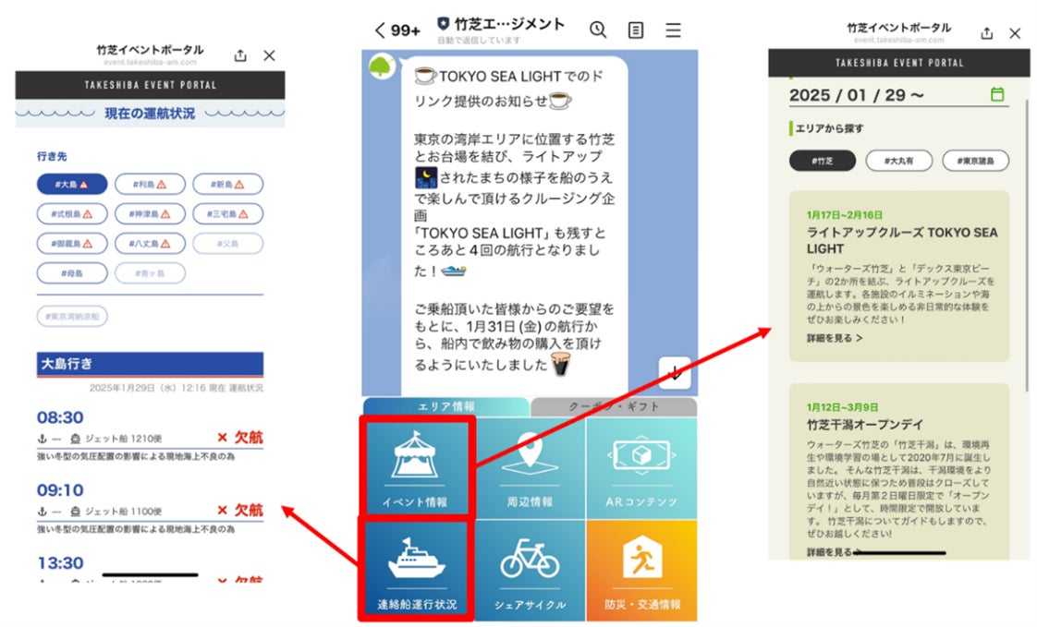Select the #御蔵島 destination chip
Screen dimensions: 1037x627
(72, 243)
